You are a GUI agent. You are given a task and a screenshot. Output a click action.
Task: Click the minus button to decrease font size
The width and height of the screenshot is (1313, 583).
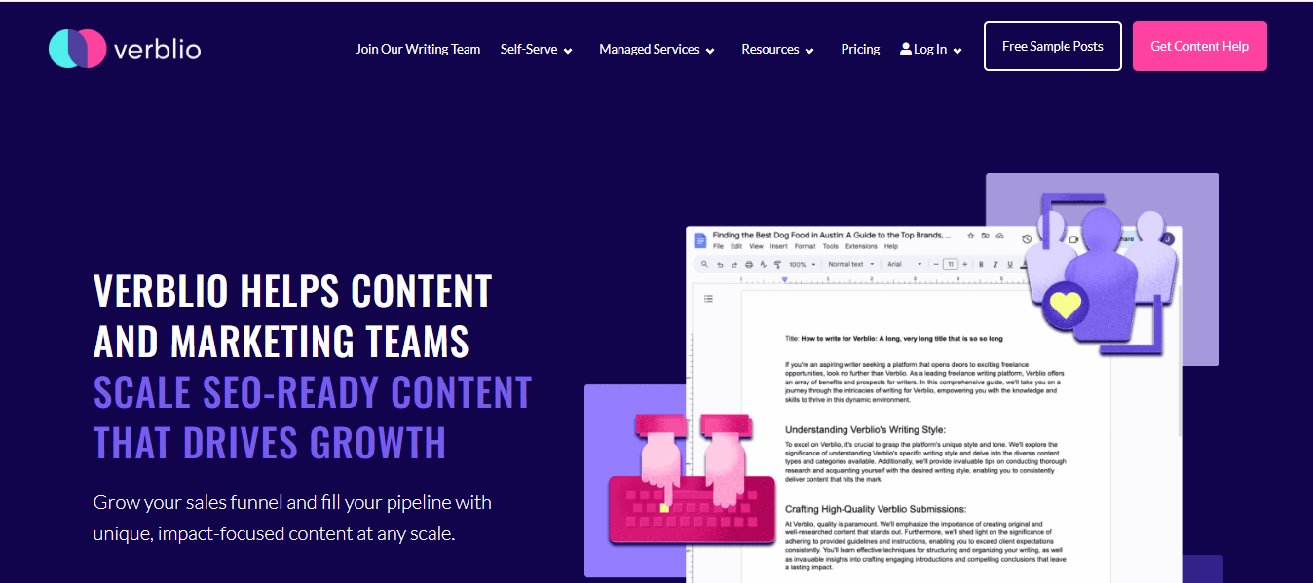pos(936,264)
